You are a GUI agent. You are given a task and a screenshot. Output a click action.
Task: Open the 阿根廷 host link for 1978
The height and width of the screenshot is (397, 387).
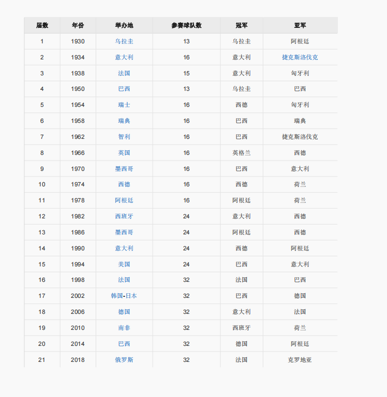click(x=124, y=200)
